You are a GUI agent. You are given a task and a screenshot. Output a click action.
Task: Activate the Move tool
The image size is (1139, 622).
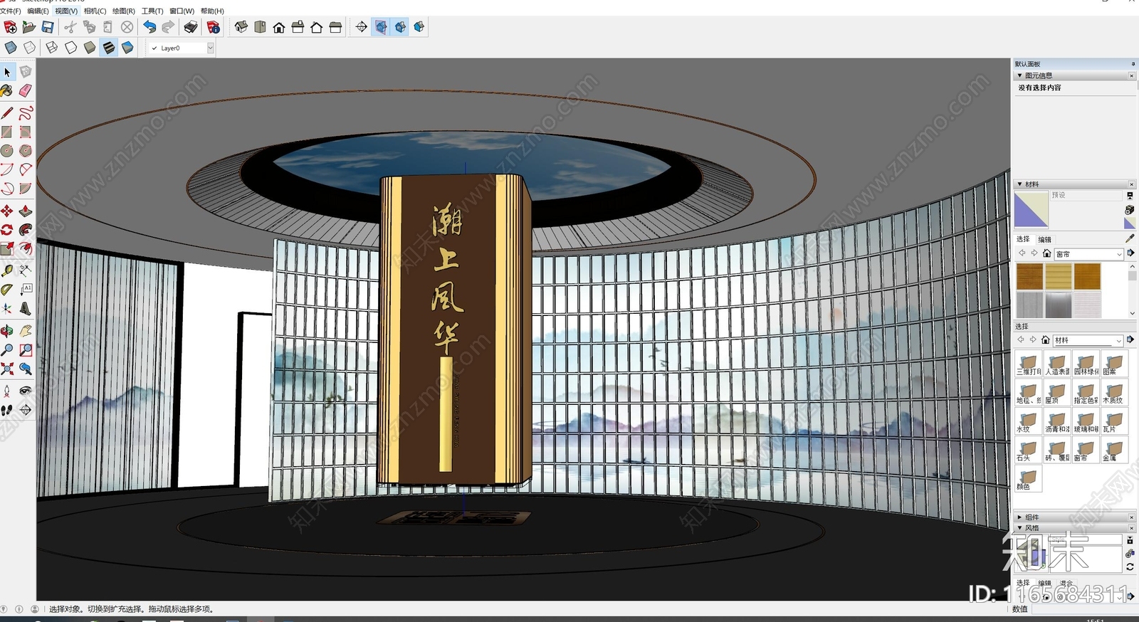click(7, 211)
